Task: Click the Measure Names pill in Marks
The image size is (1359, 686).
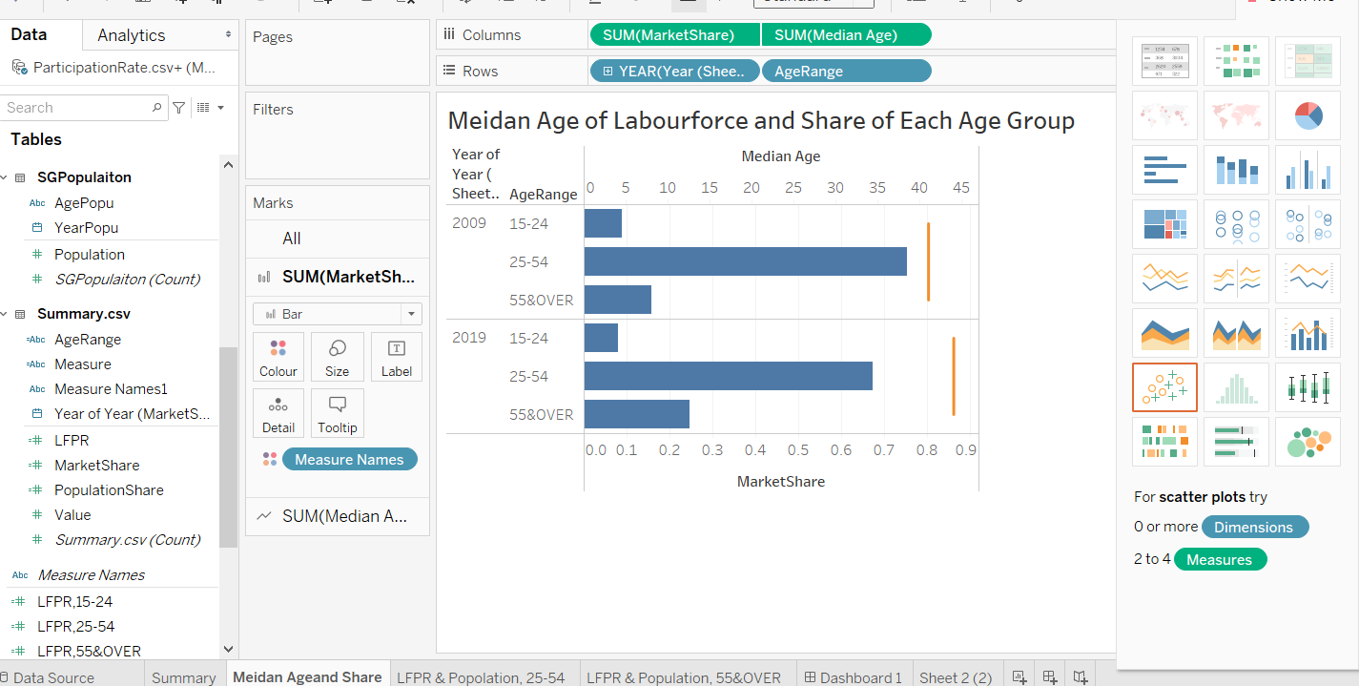Action: (349, 460)
